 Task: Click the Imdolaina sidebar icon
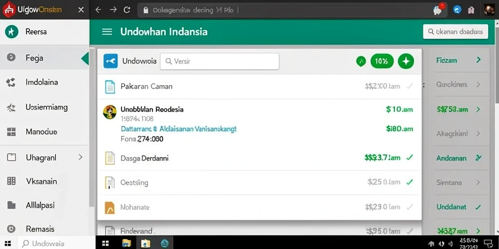pyautogui.click(x=11, y=83)
